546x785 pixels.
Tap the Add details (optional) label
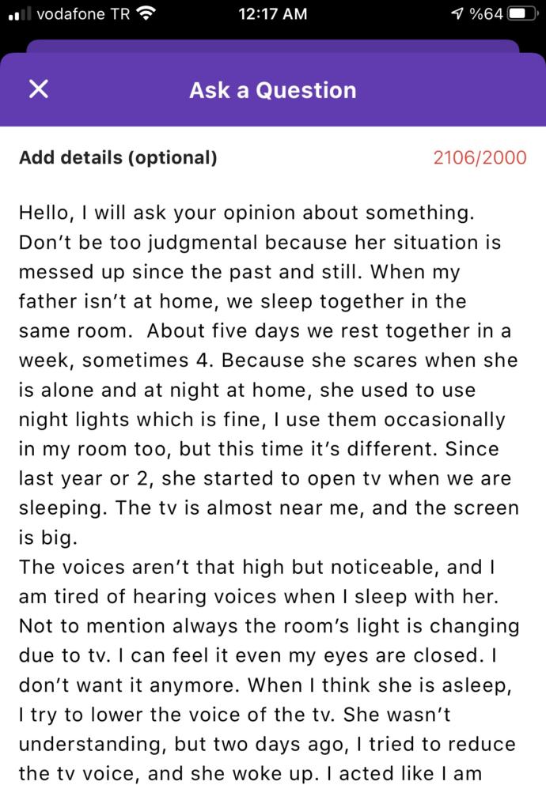coord(118,157)
